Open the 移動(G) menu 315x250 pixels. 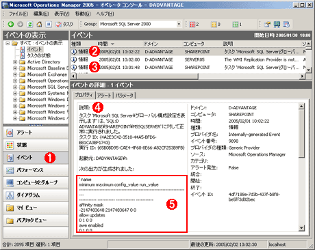click(83, 14)
